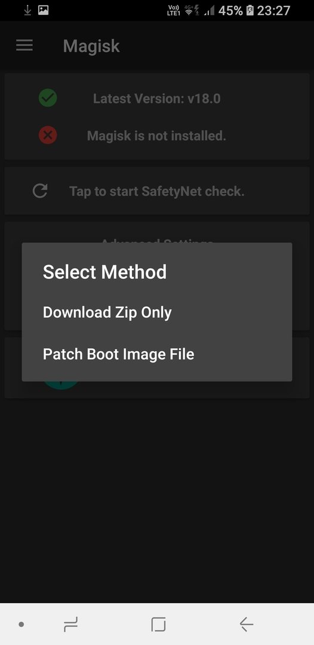Tap the Android back navigation arrow
Viewport: 314px width, 645px height.
pyautogui.click(x=246, y=625)
